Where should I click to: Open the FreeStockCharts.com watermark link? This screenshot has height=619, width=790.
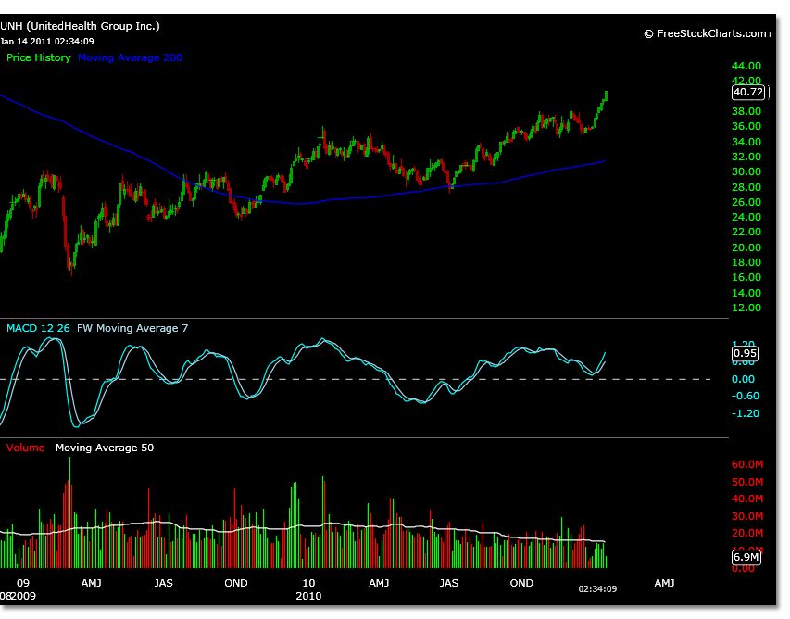click(x=706, y=33)
